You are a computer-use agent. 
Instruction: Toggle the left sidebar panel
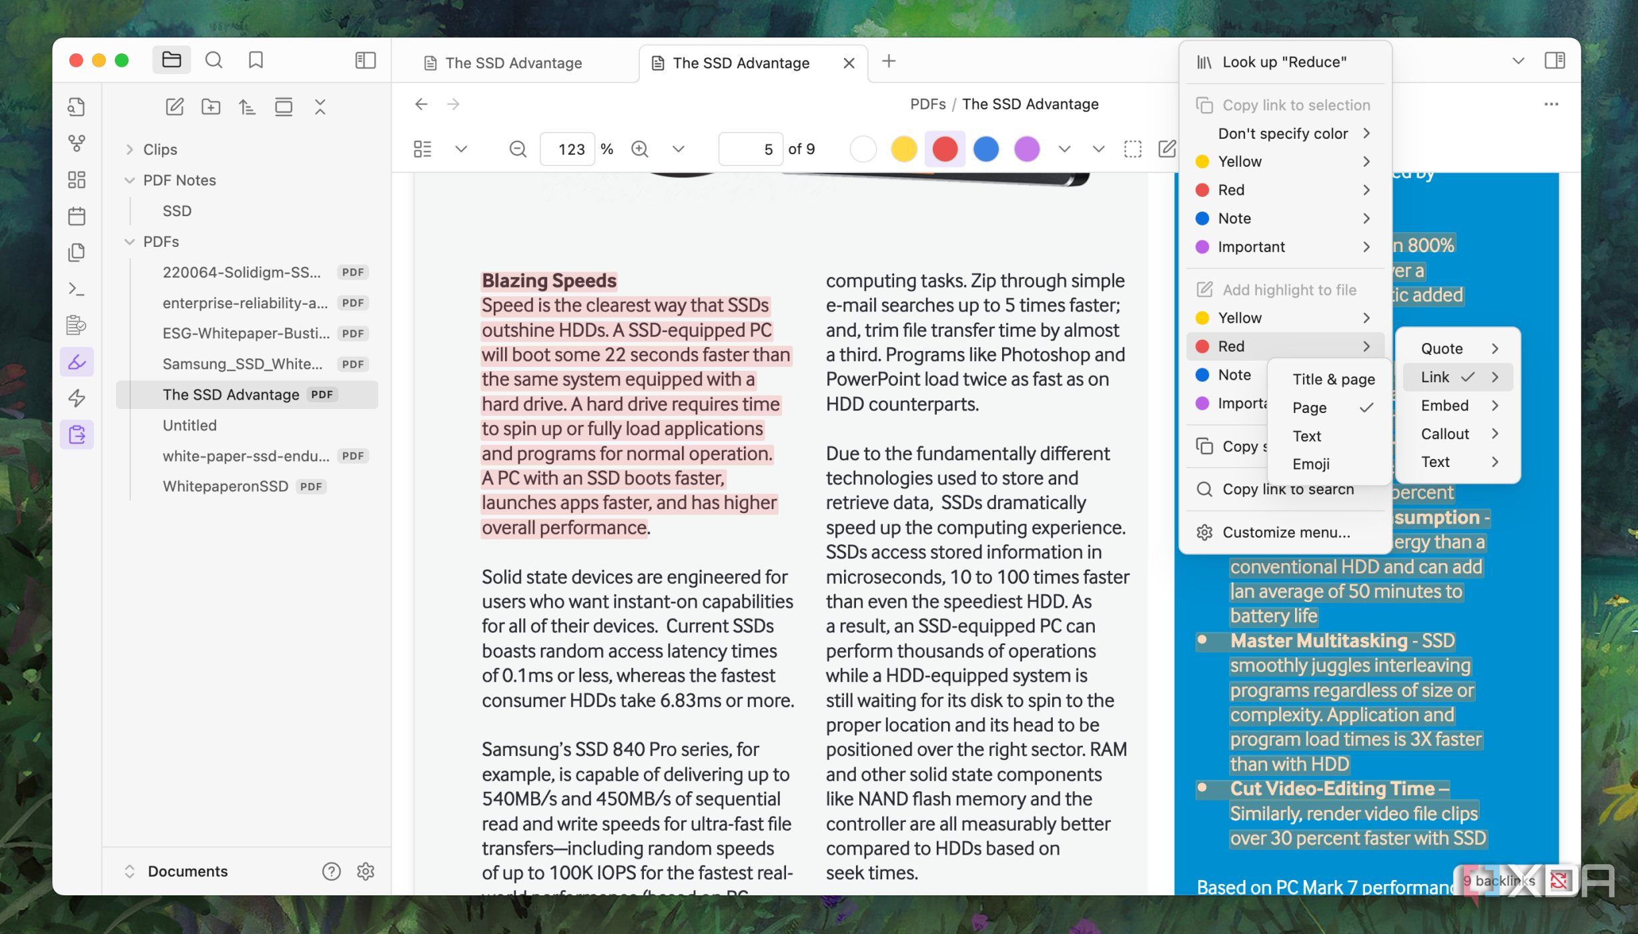tap(365, 61)
